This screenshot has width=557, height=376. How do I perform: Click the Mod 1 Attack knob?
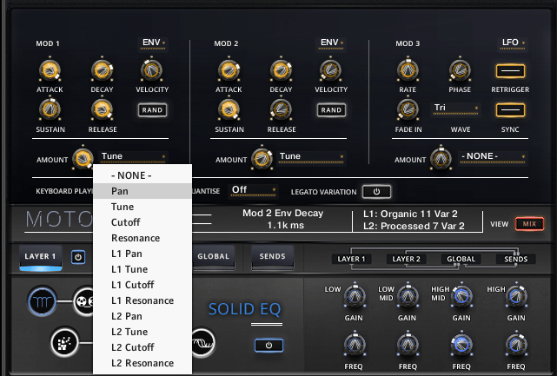[x=49, y=70]
